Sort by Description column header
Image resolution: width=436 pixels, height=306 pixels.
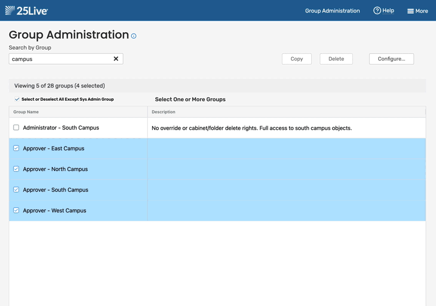(163, 112)
